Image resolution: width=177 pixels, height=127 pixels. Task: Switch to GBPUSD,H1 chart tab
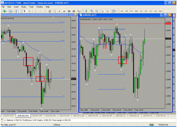click(x=120, y=116)
